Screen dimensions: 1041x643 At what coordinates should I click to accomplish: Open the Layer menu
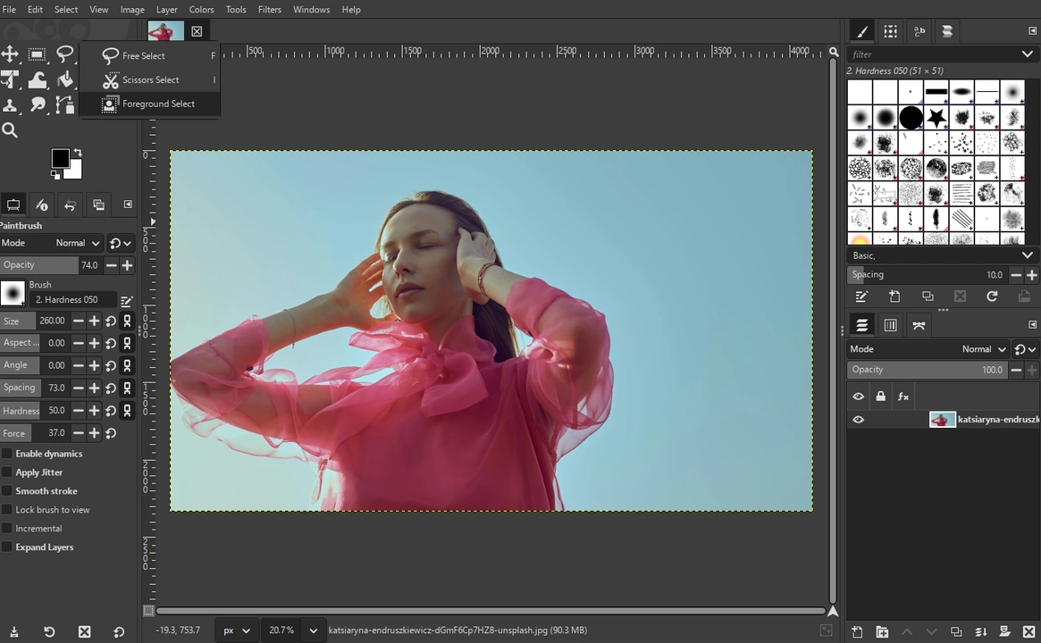[x=166, y=9]
